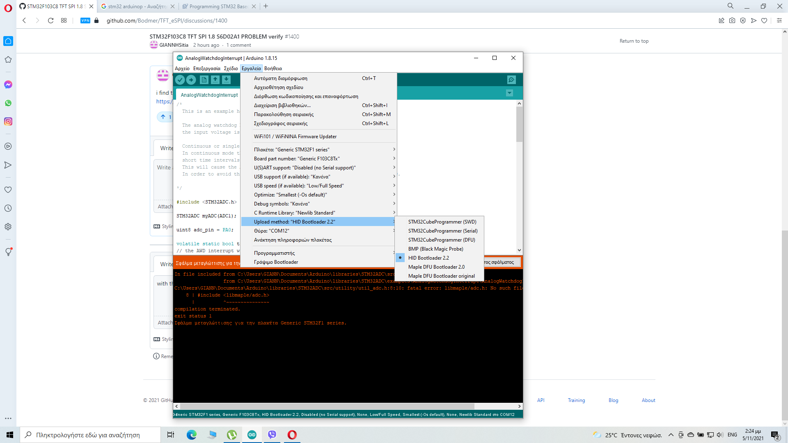Screen dimensions: 788x443
Task: Choose Αυτόματη διαμόρφωση menu entry
Action: click(x=319, y=78)
